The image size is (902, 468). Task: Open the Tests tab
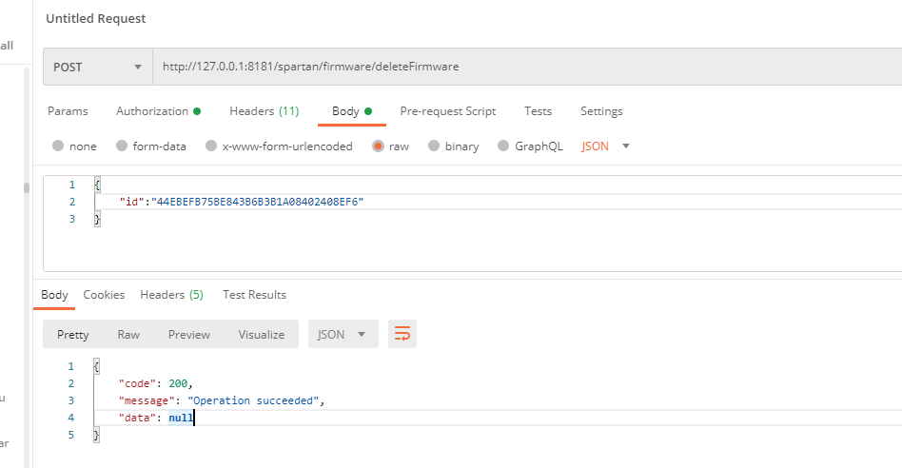(538, 111)
